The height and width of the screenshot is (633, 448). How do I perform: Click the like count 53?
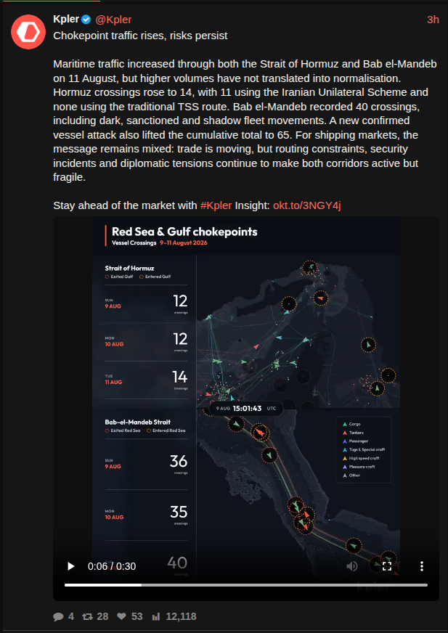pyautogui.click(x=137, y=616)
